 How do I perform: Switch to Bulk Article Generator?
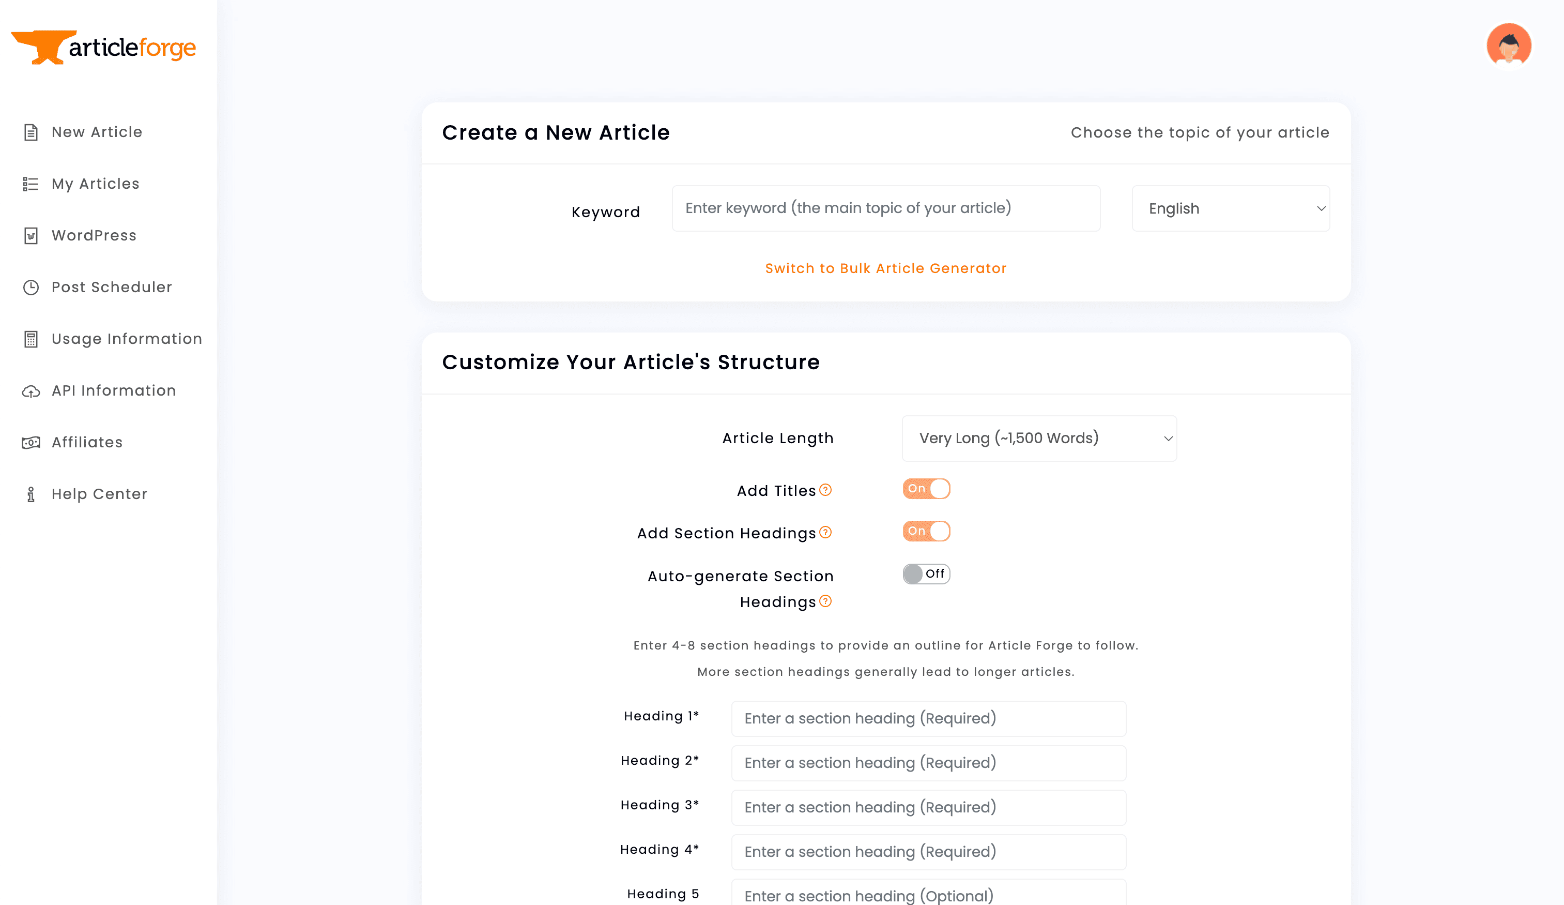point(886,268)
